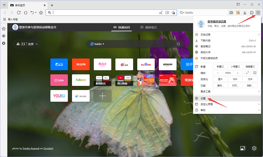263x157 pixels.
Task: Open the YOUKU quick access tile
Action: (x=59, y=96)
